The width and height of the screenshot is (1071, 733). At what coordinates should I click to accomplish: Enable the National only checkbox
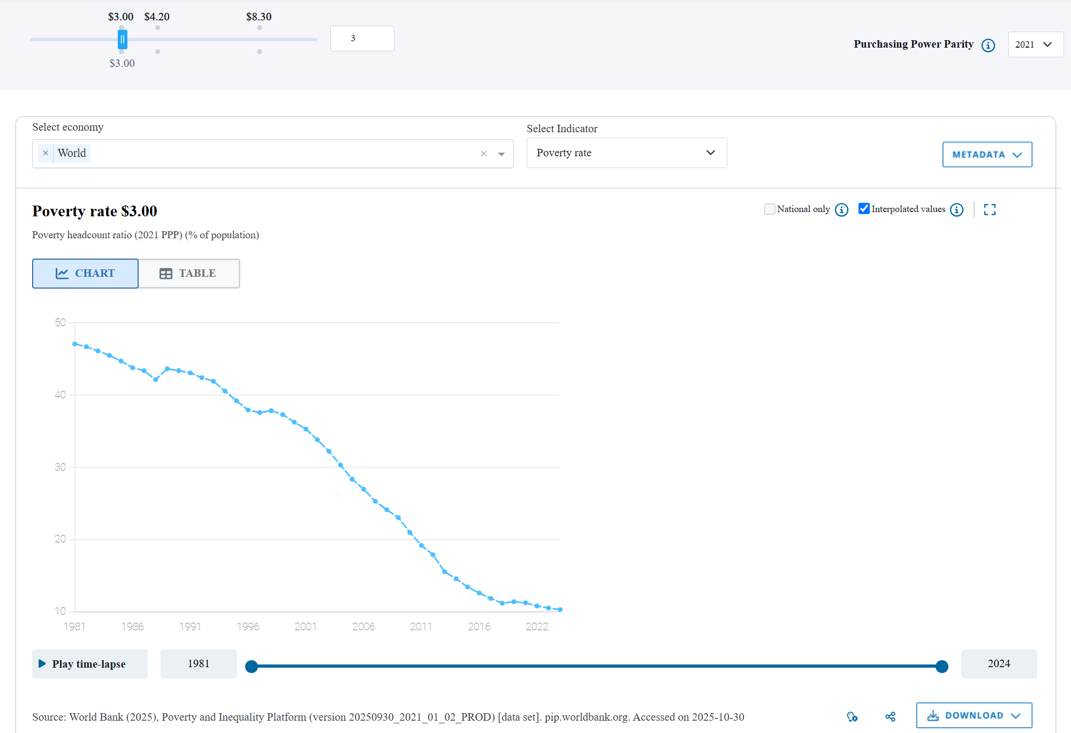[x=769, y=209]
